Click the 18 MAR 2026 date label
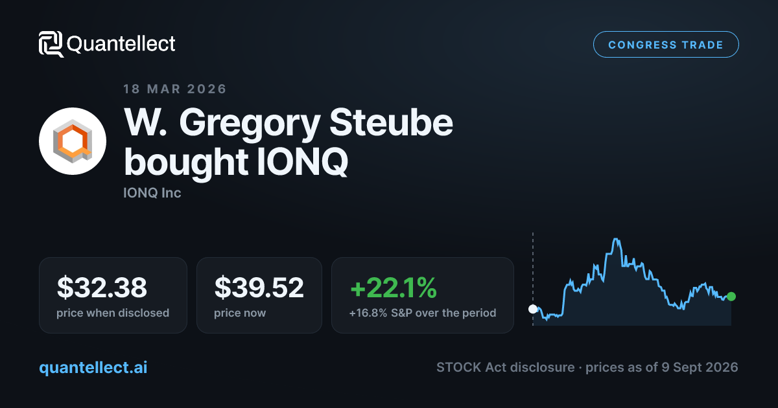The image size is (778, 408). (x=175, y=89)
